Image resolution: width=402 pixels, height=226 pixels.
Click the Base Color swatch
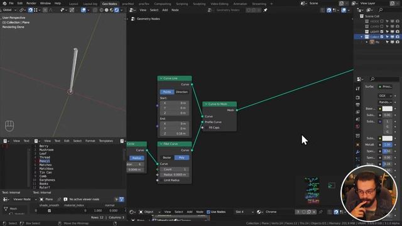coord(387,109)
